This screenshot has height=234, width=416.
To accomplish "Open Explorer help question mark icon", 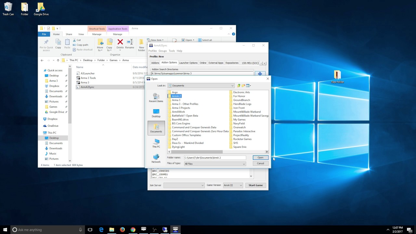I will 233,34.
